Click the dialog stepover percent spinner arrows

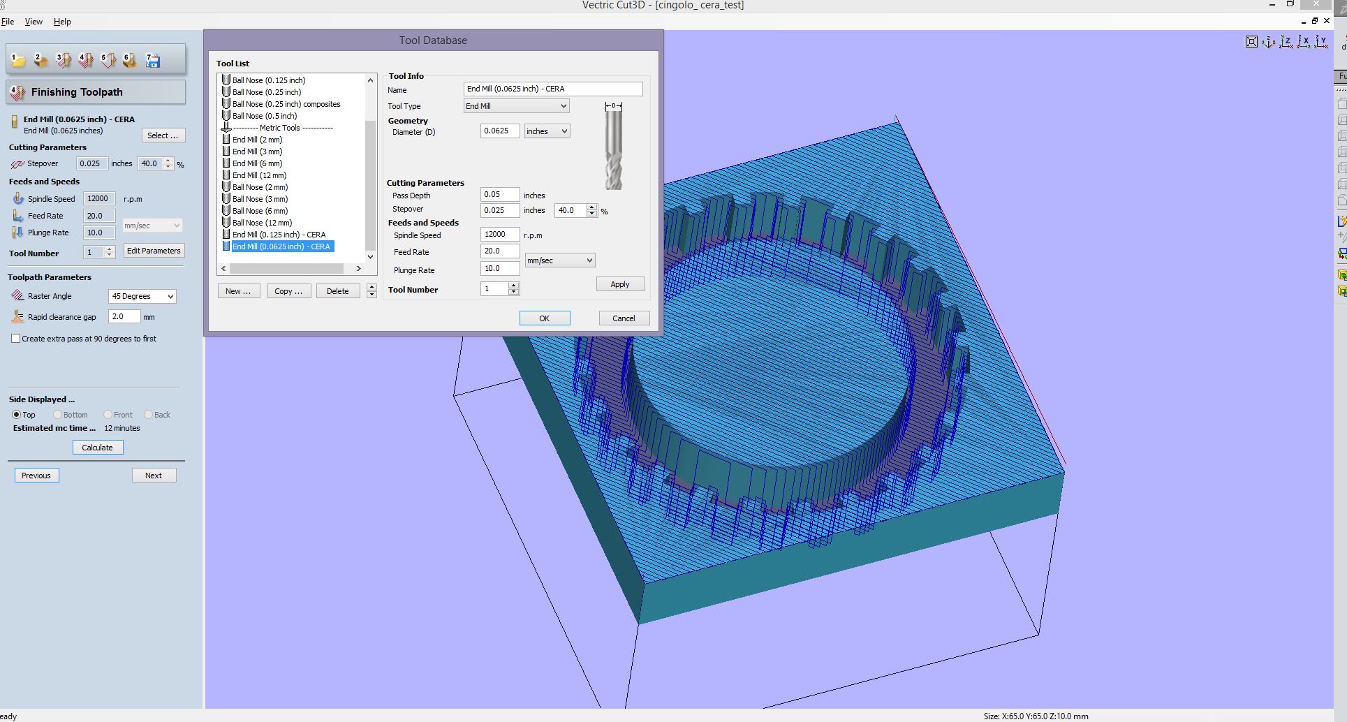pyautogui.click(x=592, y=210)
